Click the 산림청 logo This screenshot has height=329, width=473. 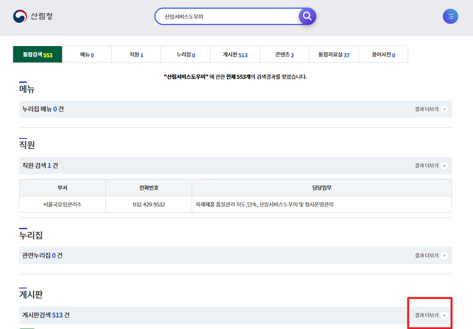tap(33, 16)
